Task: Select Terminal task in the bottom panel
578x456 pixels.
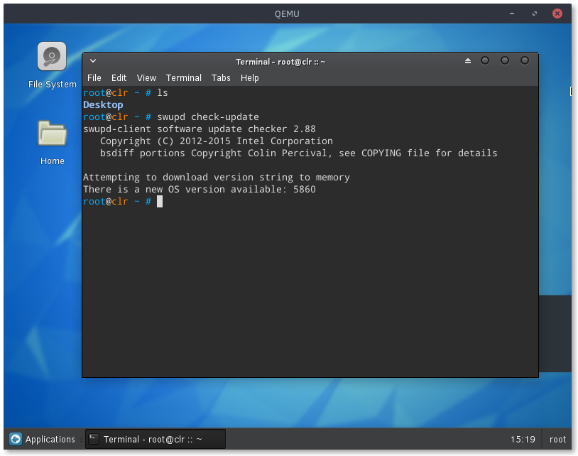Action: tap(156, 439)
